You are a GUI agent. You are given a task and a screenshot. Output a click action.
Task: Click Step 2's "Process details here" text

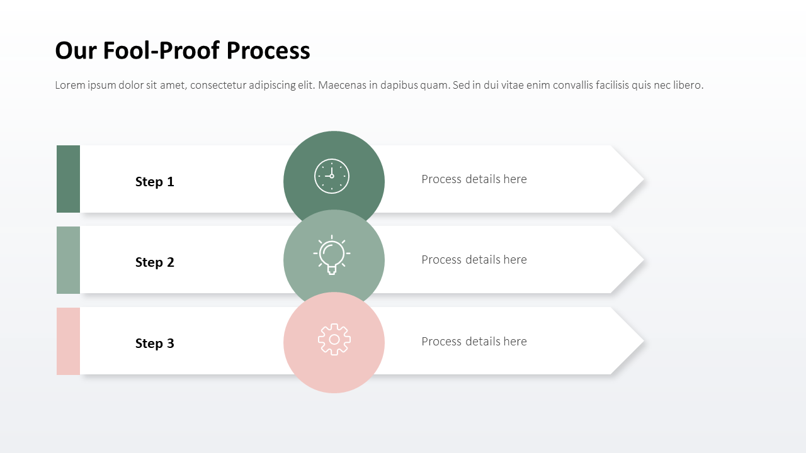click(x=474, y=260)
